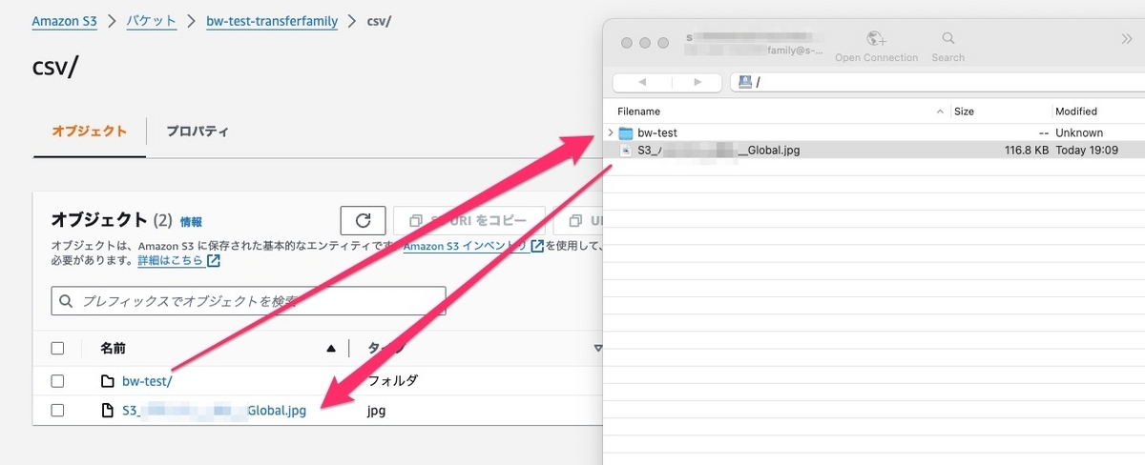Click the file icon beside Global.jpg in S3
Image resolution: width=1145 pixels, height=465 pixels.
click(x=108, y=411)
